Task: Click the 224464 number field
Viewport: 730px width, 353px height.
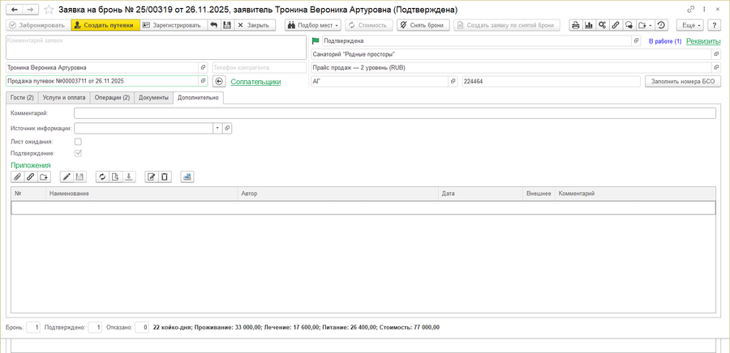Action: (x=552, y=81)
